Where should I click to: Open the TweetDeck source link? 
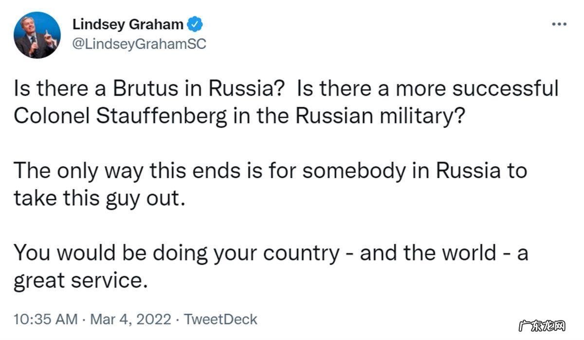(221, 319)
